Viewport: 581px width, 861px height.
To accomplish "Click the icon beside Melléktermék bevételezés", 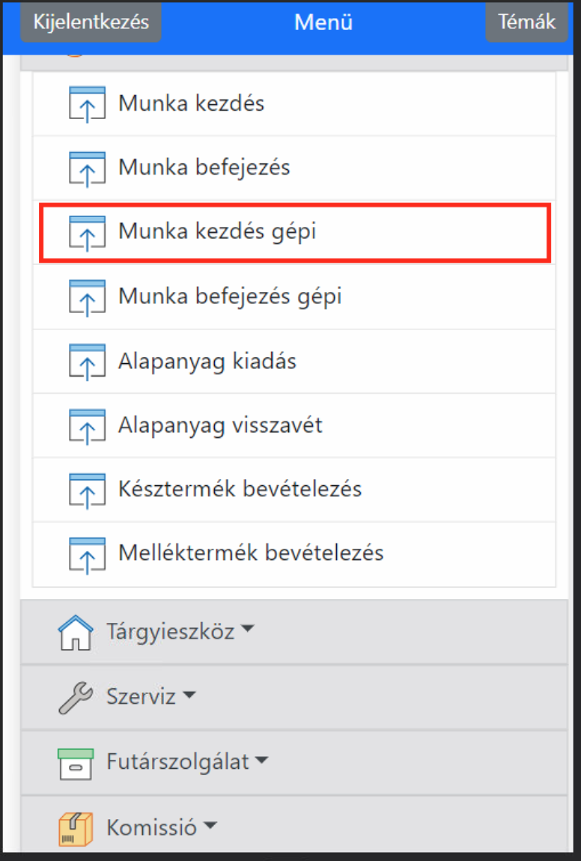I will point(87,554).
